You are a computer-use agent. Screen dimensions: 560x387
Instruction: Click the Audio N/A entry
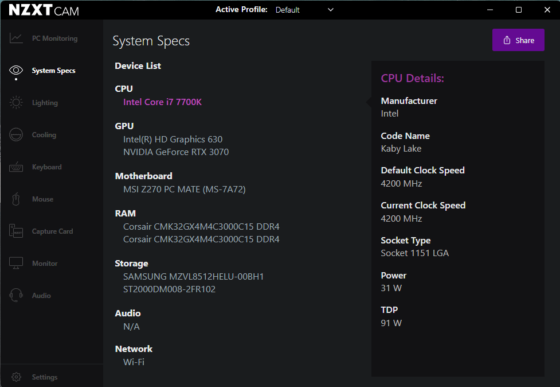tap(131, 327)
